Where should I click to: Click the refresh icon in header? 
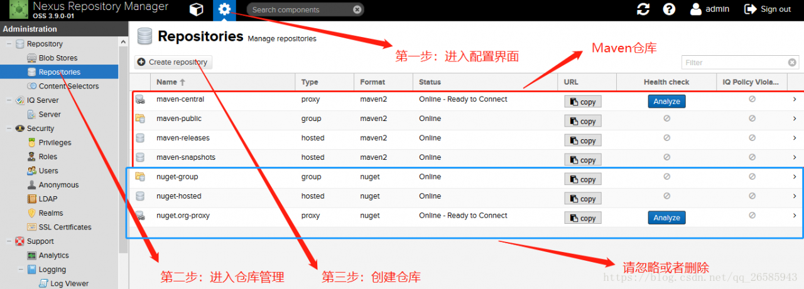point(643,9)
